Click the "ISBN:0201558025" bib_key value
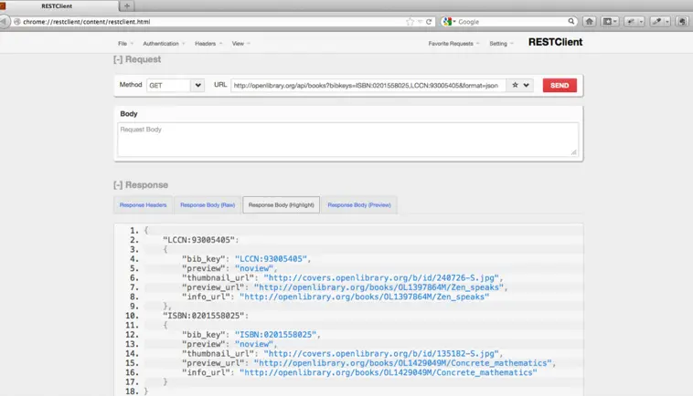 (276, 335)
